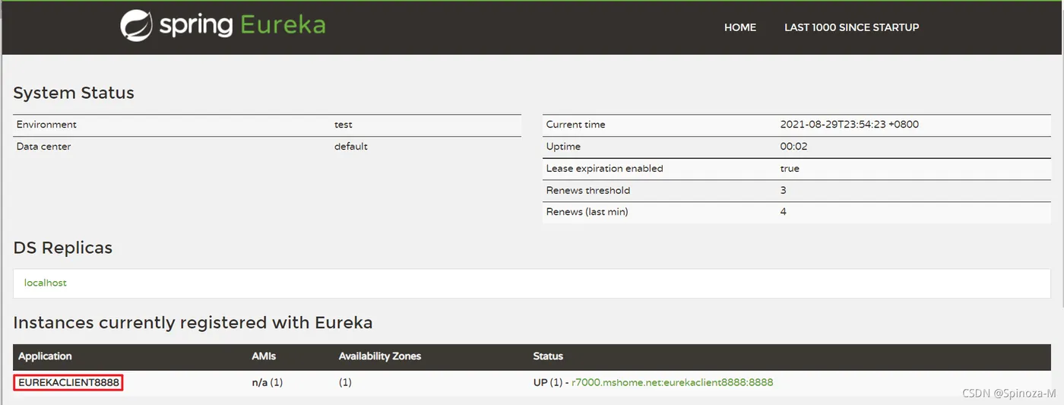The image size is (1064, 405).
Task: Click the Application column header
Action: point(45,356)
